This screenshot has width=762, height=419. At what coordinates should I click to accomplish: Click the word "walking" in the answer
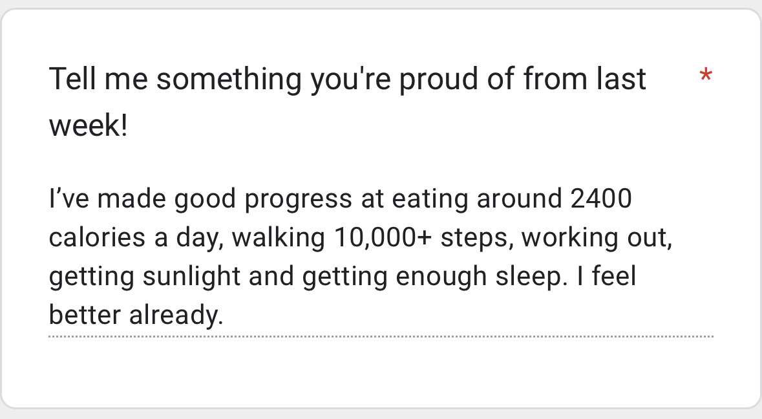279,238
